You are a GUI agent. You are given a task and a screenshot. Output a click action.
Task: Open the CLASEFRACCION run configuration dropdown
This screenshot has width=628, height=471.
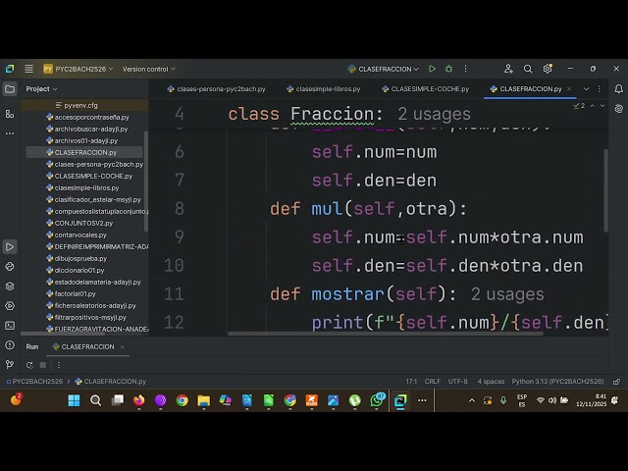(383, 69)
